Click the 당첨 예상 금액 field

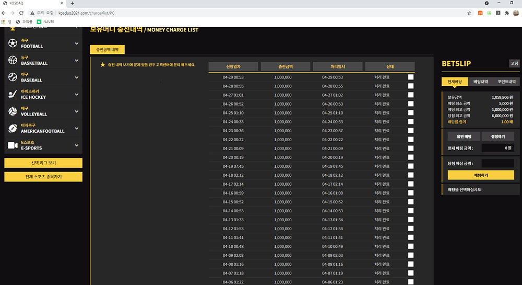click(x=497, y=163)
